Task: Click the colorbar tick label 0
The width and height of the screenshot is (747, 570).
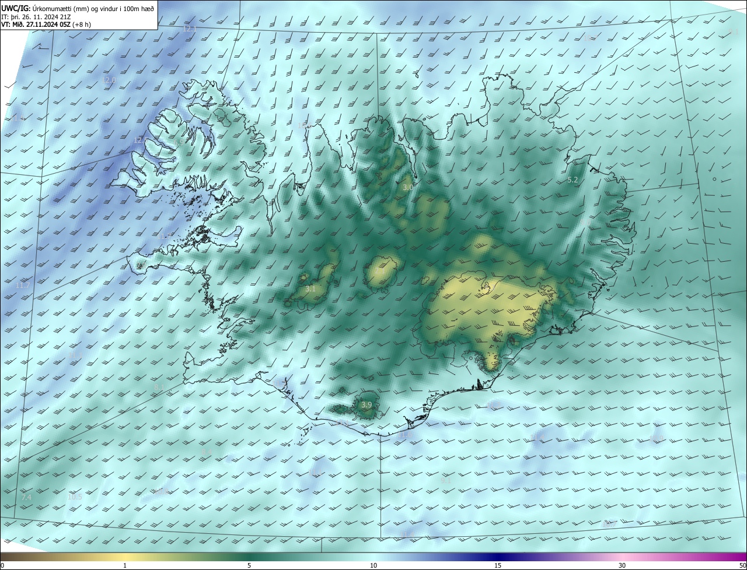Action: tap(2, 566)
